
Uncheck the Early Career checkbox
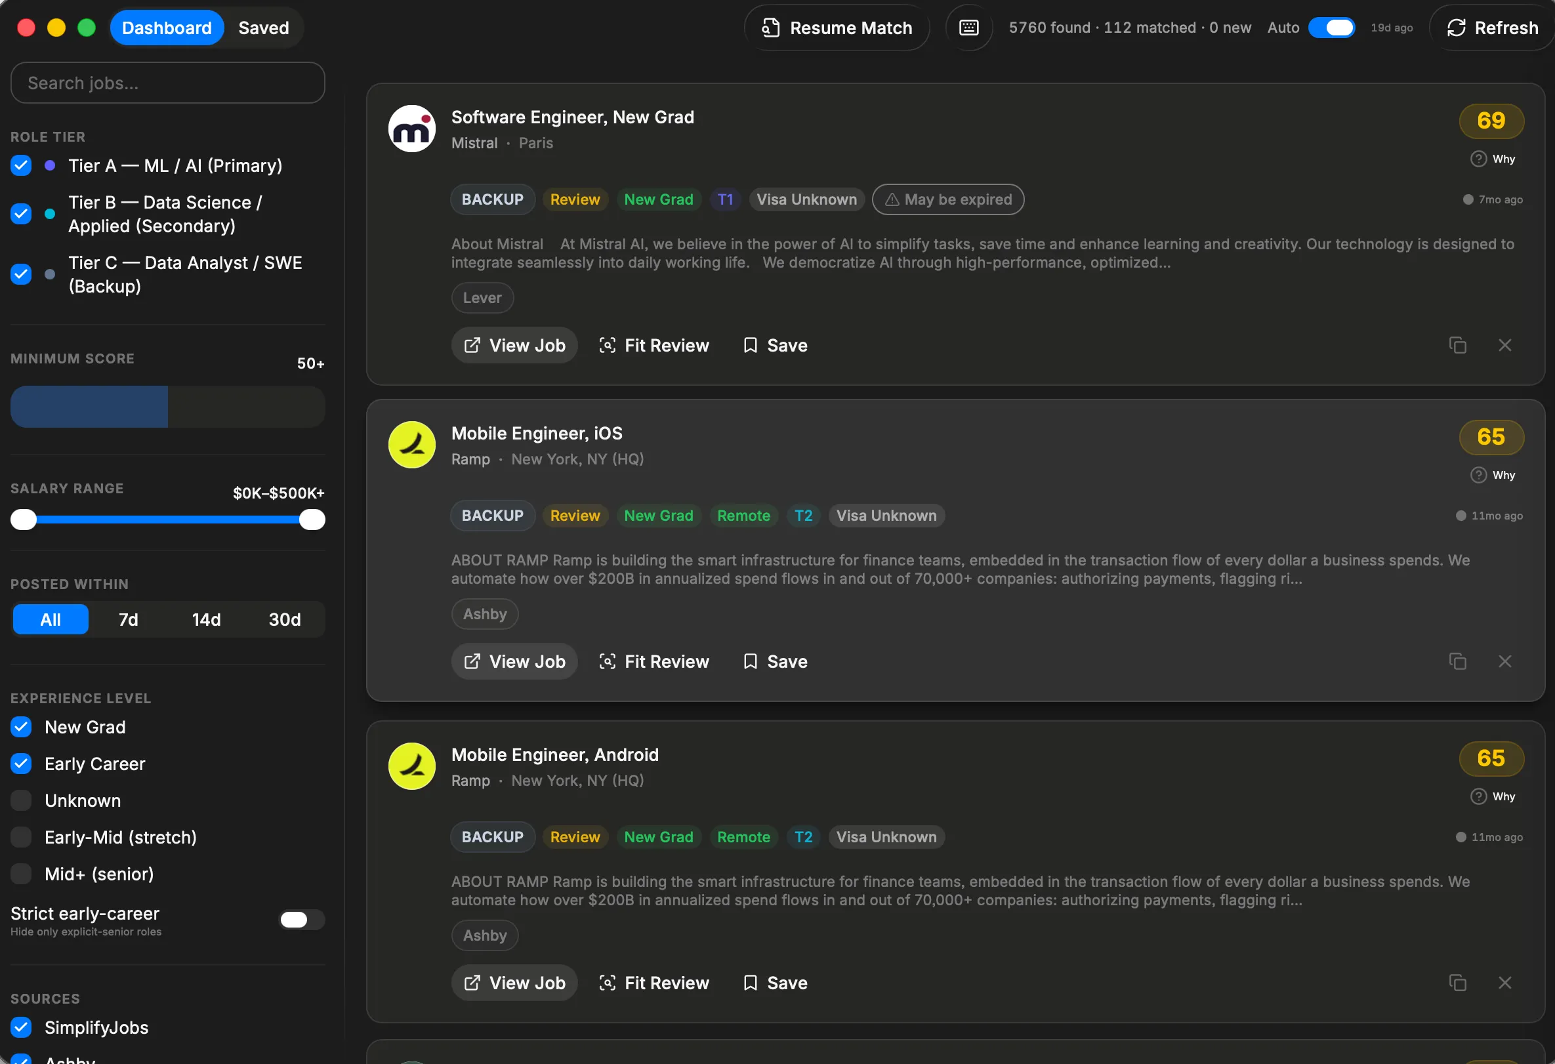[22, 764]
